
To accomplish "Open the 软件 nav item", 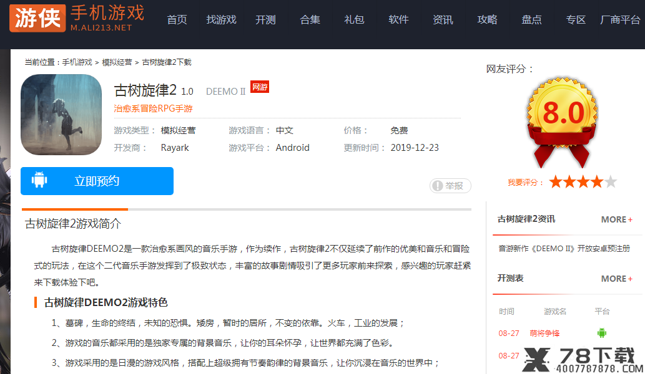I will (x=398, y=20).
